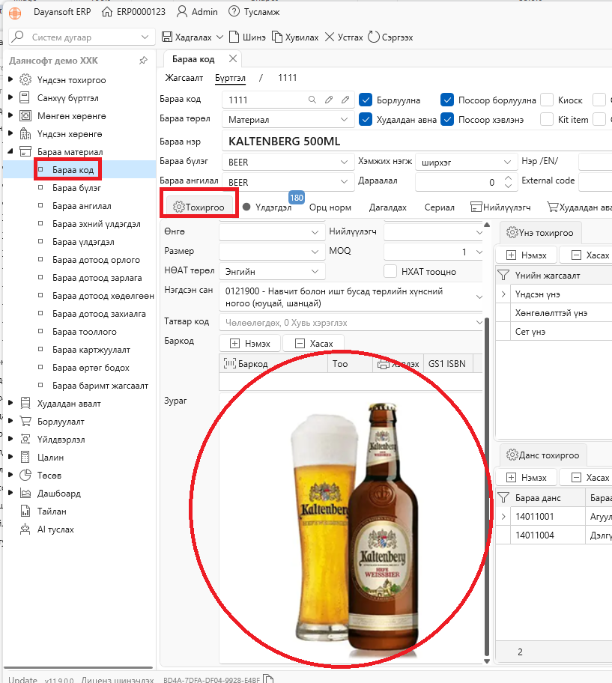This screenshot has width=612, height=683.
Task: Expand the 14011001 account row
Action: (x=503, y=517)
